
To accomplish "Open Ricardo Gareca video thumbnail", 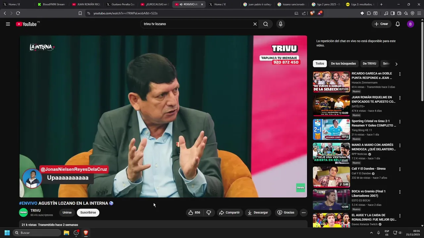I will 331,82.
